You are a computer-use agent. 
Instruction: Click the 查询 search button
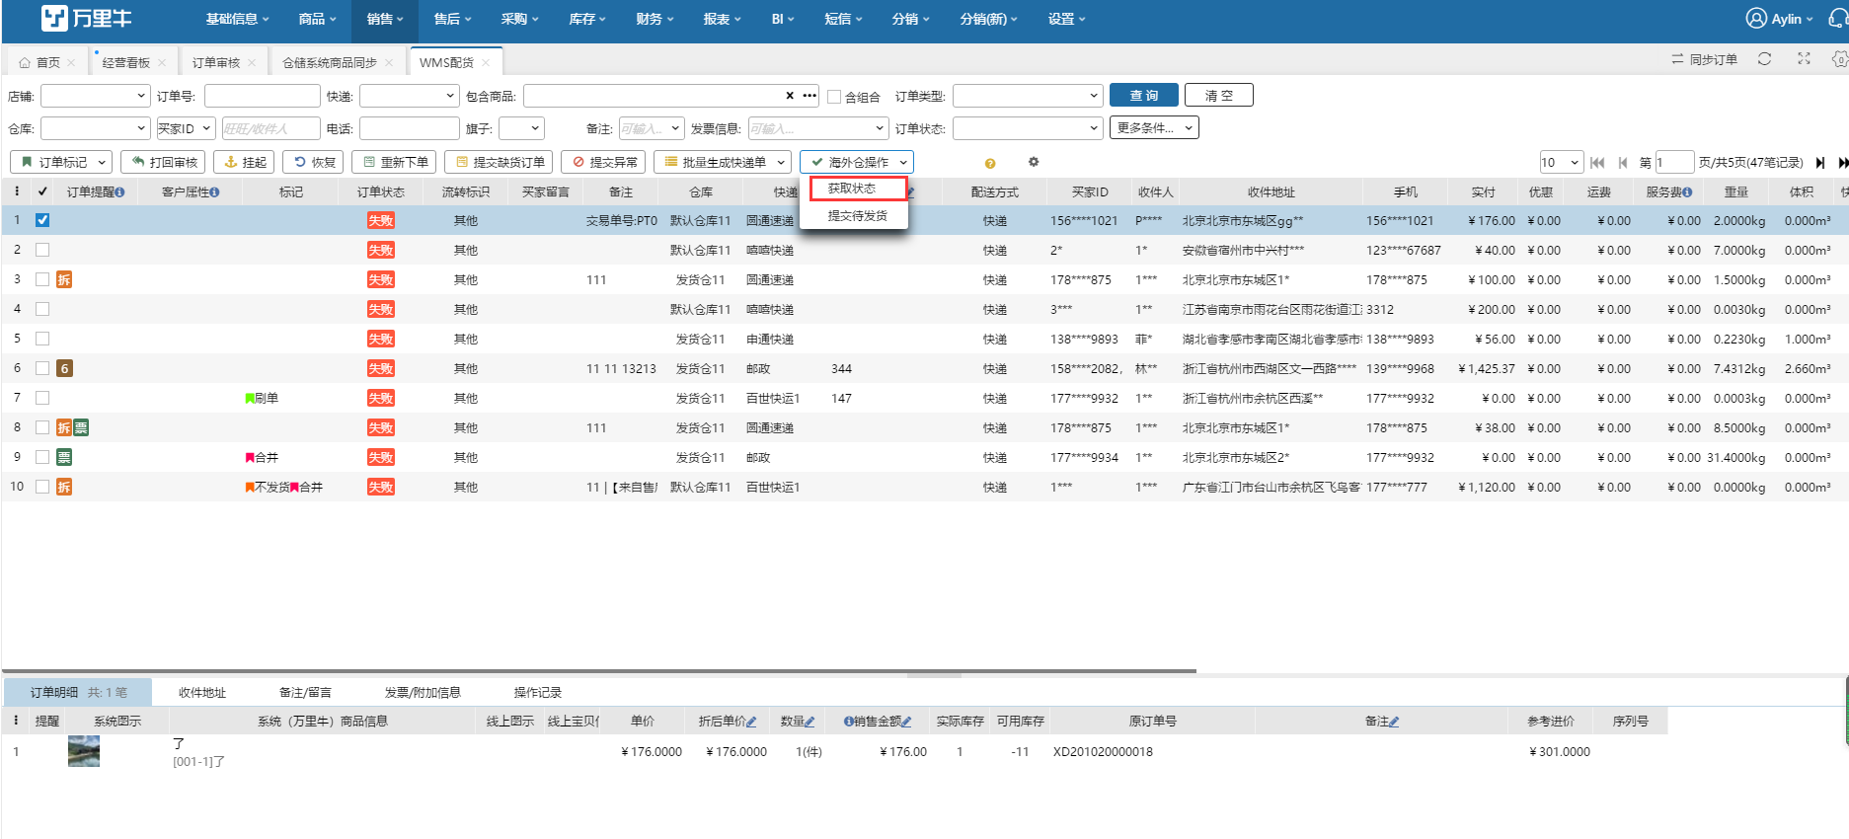tap(1144, 95)
